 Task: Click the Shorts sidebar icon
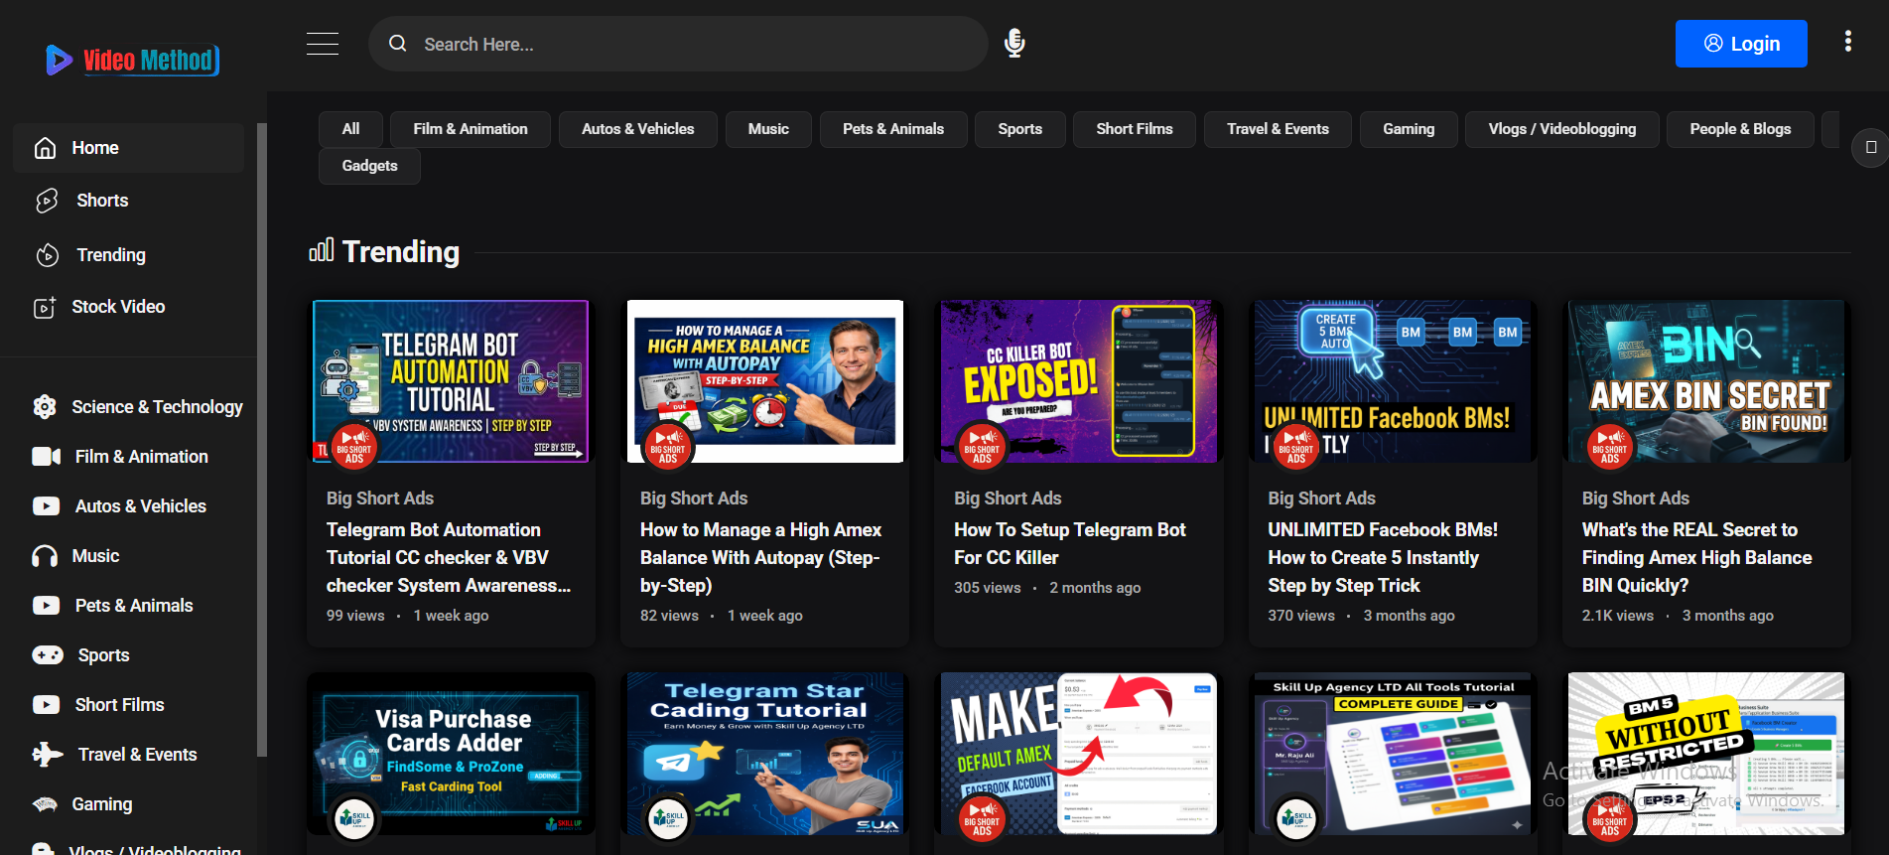click(x=47, y=201)
